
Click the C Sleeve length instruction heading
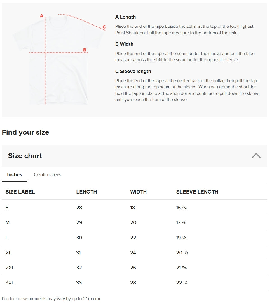coord(133,71)
